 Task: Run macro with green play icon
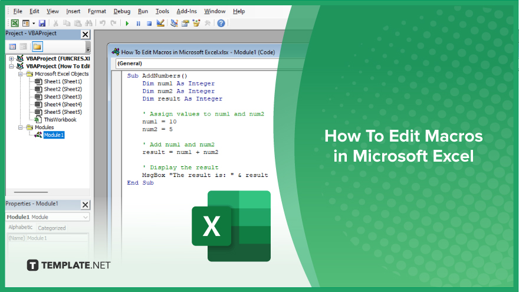click(x=127, y=24)
